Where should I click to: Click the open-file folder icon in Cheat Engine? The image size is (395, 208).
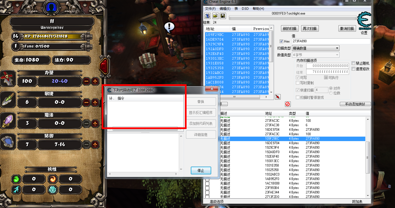[215, 16]
